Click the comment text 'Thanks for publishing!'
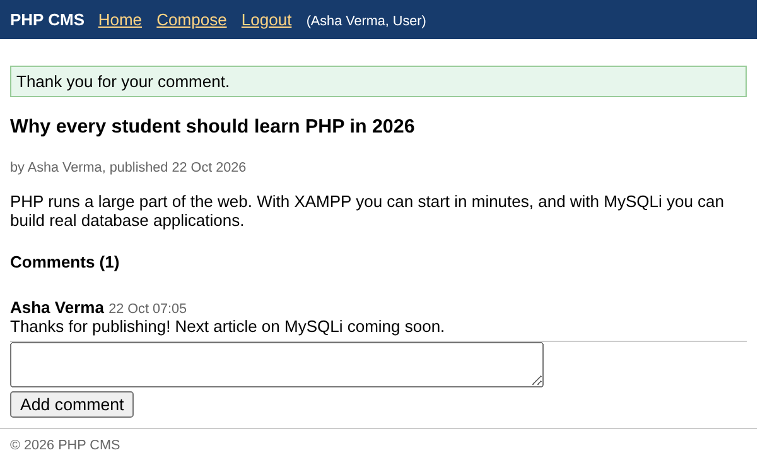 click(x=90, y=327)
